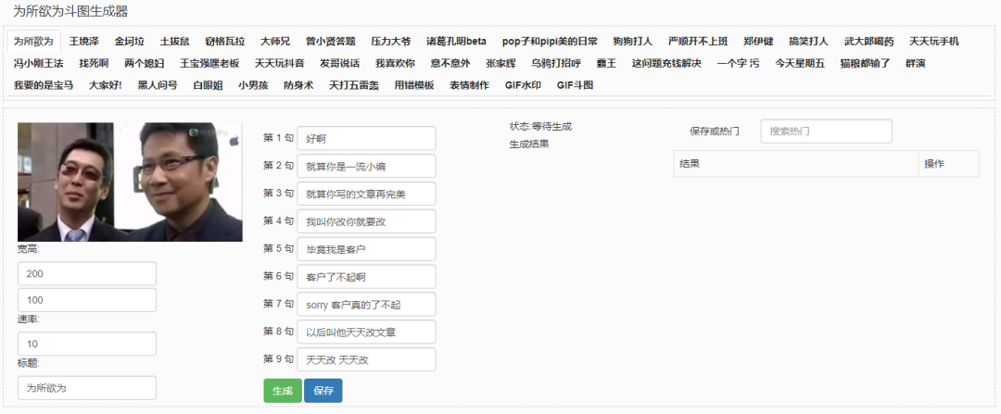
Task: Open the 白眼姐 tab
Action: (x=209, y=85)
